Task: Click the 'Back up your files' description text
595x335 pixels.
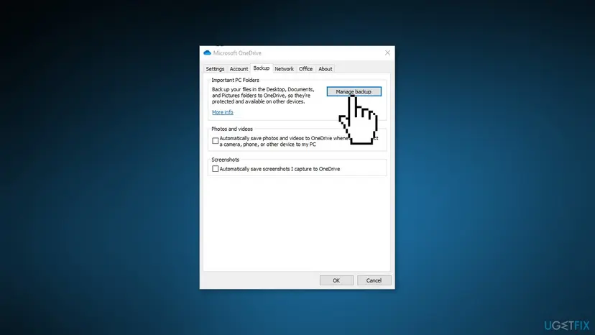Action: pos(263,96)
